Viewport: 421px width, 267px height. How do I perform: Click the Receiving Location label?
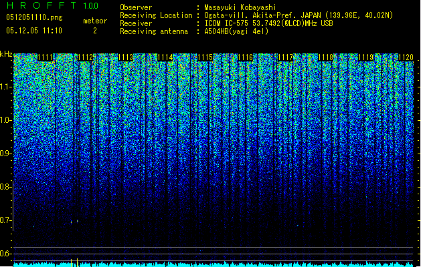click(156, 15)
